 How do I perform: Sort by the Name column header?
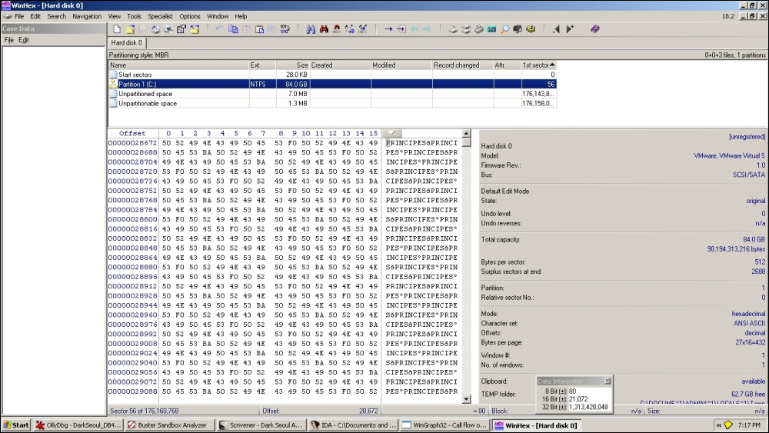[x=178, y=65]
